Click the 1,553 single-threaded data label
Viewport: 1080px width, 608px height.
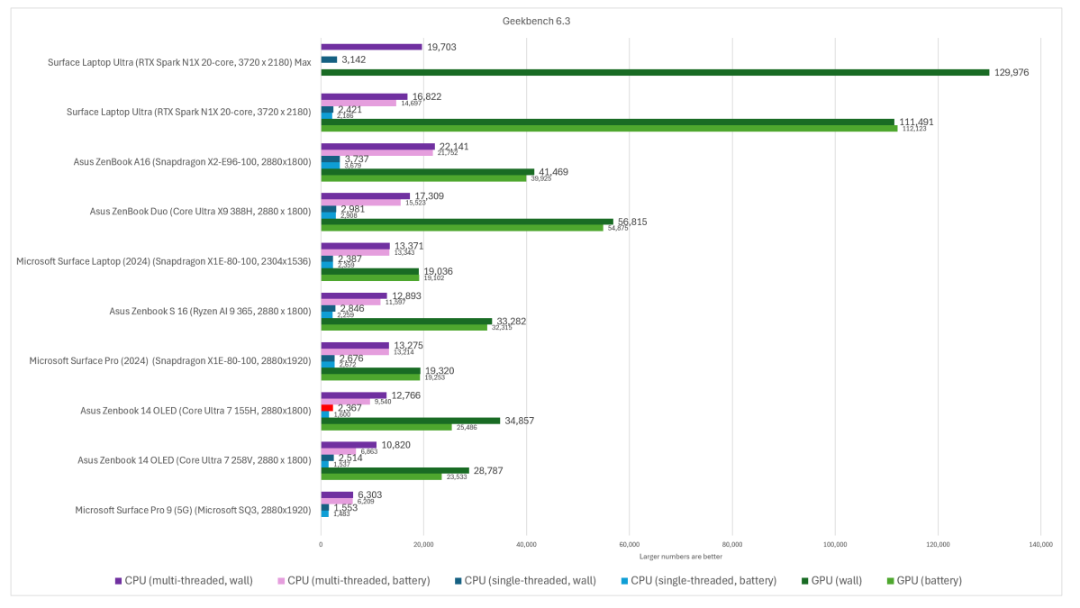click(346, 507)
